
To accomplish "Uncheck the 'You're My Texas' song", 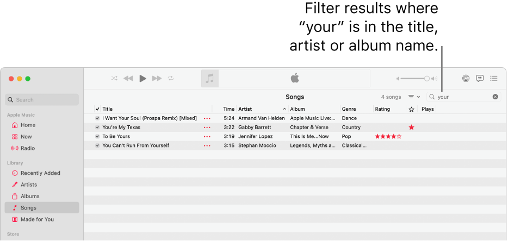I will 97,128.
